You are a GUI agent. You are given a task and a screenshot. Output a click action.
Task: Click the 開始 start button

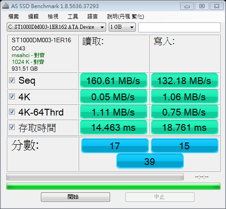(75, 197)
